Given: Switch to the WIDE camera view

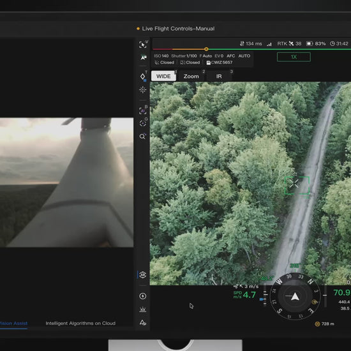Looking at the screenshot, I should (163, 76).
